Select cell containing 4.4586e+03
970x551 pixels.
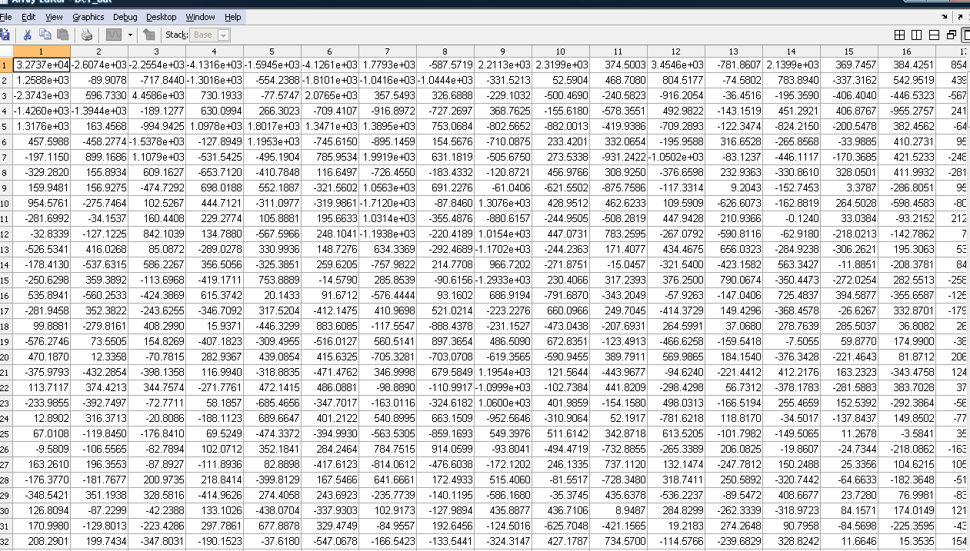pos(157,96)
